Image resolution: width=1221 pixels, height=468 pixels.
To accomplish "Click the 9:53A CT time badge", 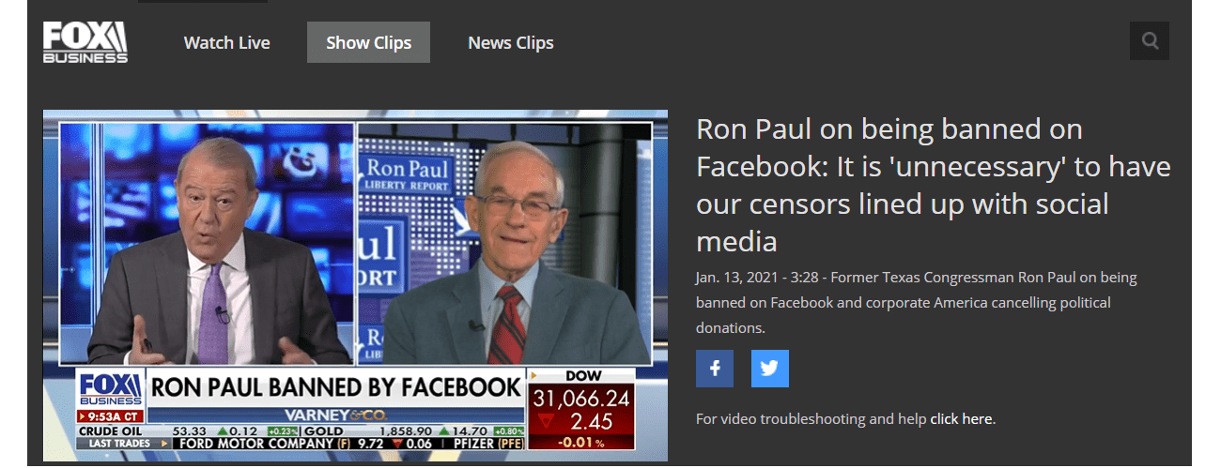I will tap(110, 416).
